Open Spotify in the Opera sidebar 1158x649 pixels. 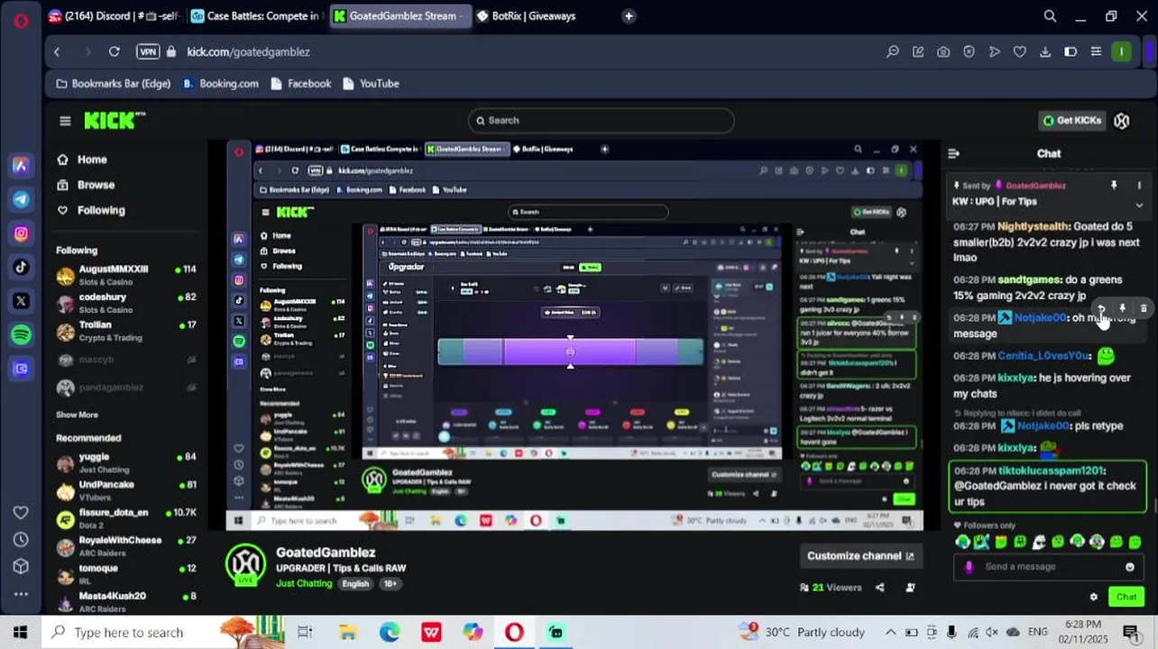pos(21,334)
